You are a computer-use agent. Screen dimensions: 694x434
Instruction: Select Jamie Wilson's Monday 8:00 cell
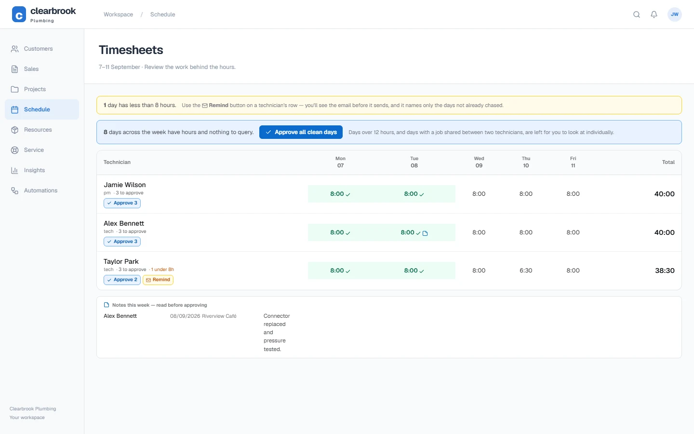[x=340, y=194]
